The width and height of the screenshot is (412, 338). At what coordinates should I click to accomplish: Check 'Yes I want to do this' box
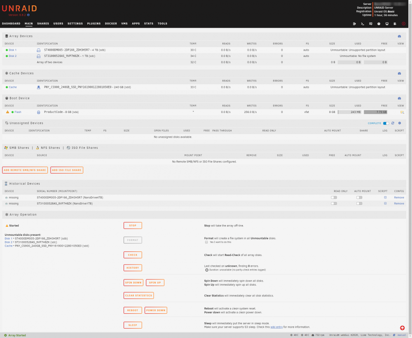pyautogui.click(x=206, y=242)
